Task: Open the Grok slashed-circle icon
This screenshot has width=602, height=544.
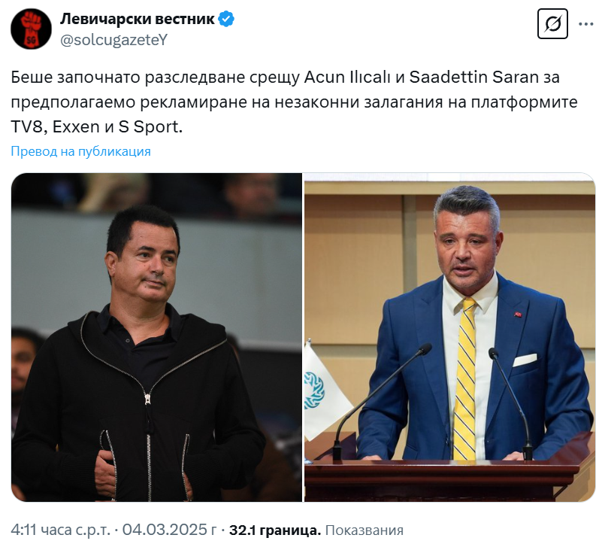Action: click(x=552, y=24)
